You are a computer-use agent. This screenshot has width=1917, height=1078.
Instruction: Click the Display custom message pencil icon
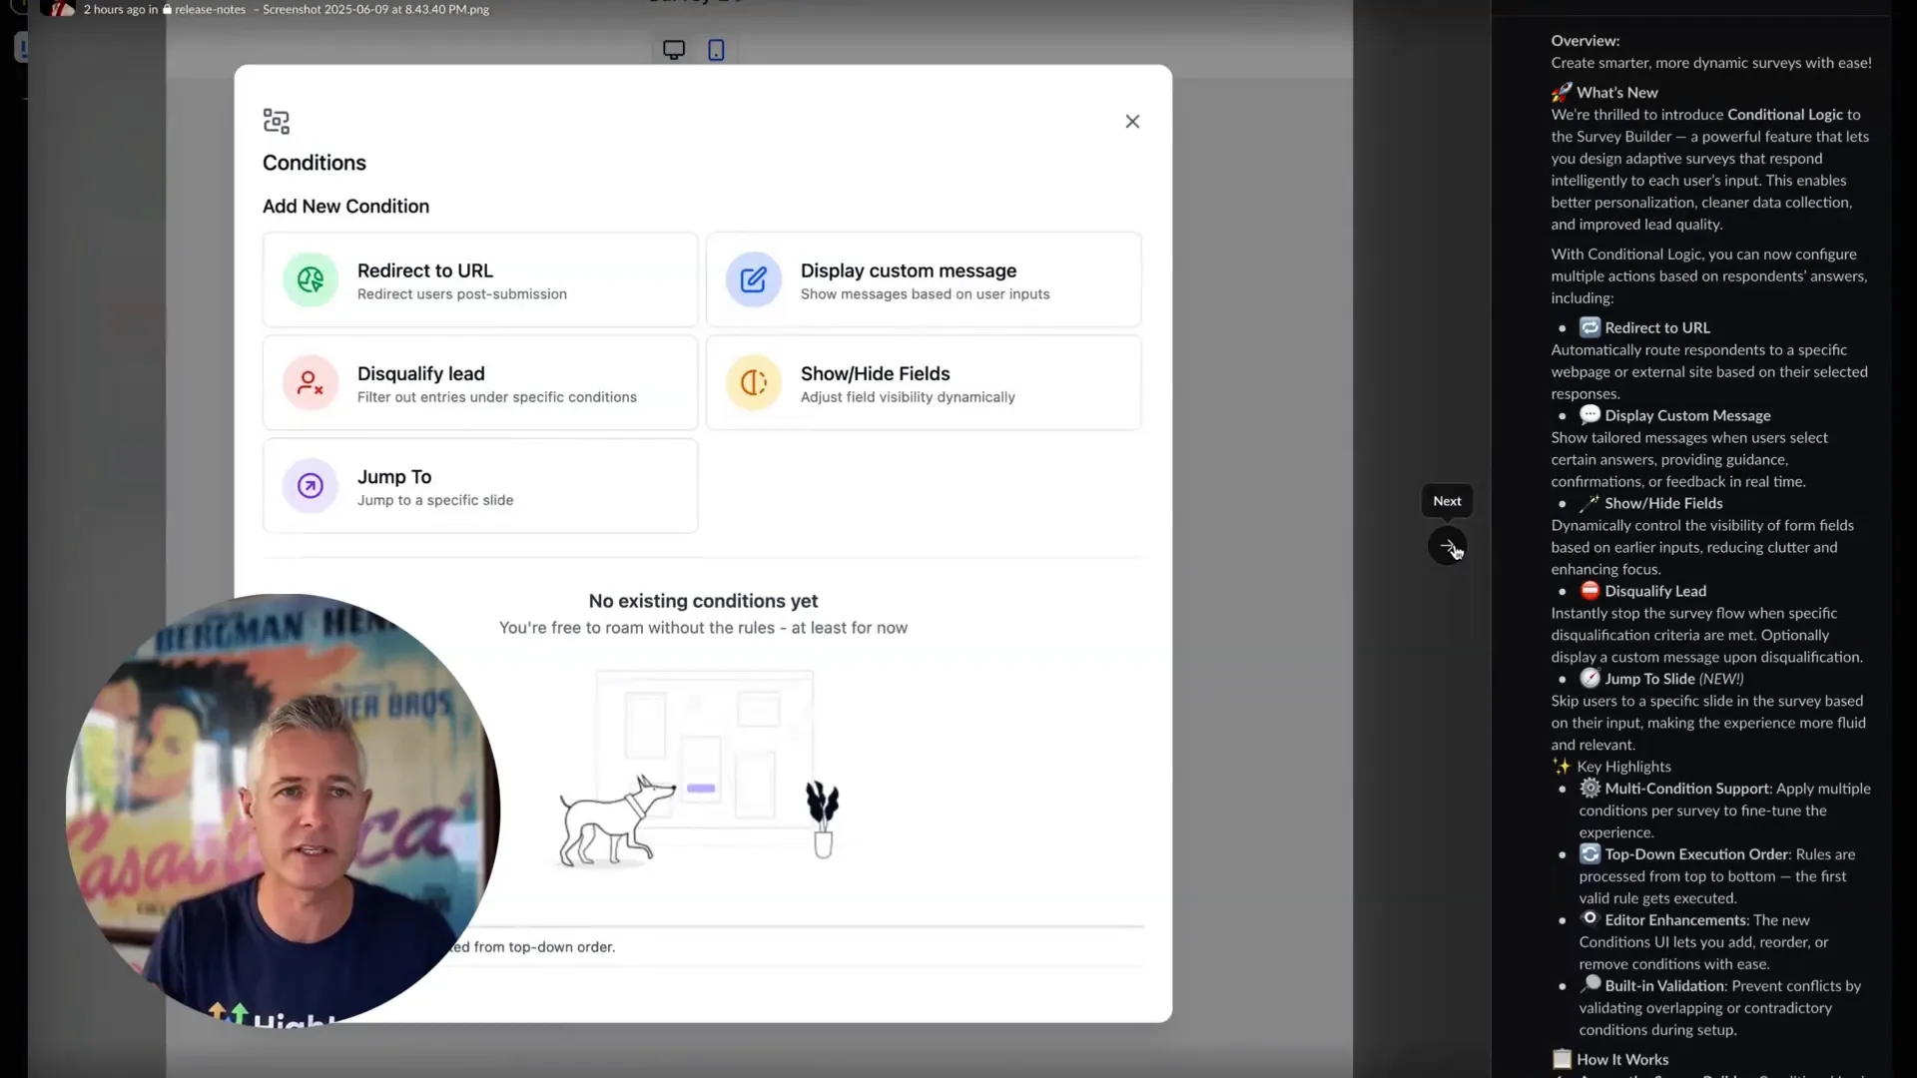[x=754, y=279]
